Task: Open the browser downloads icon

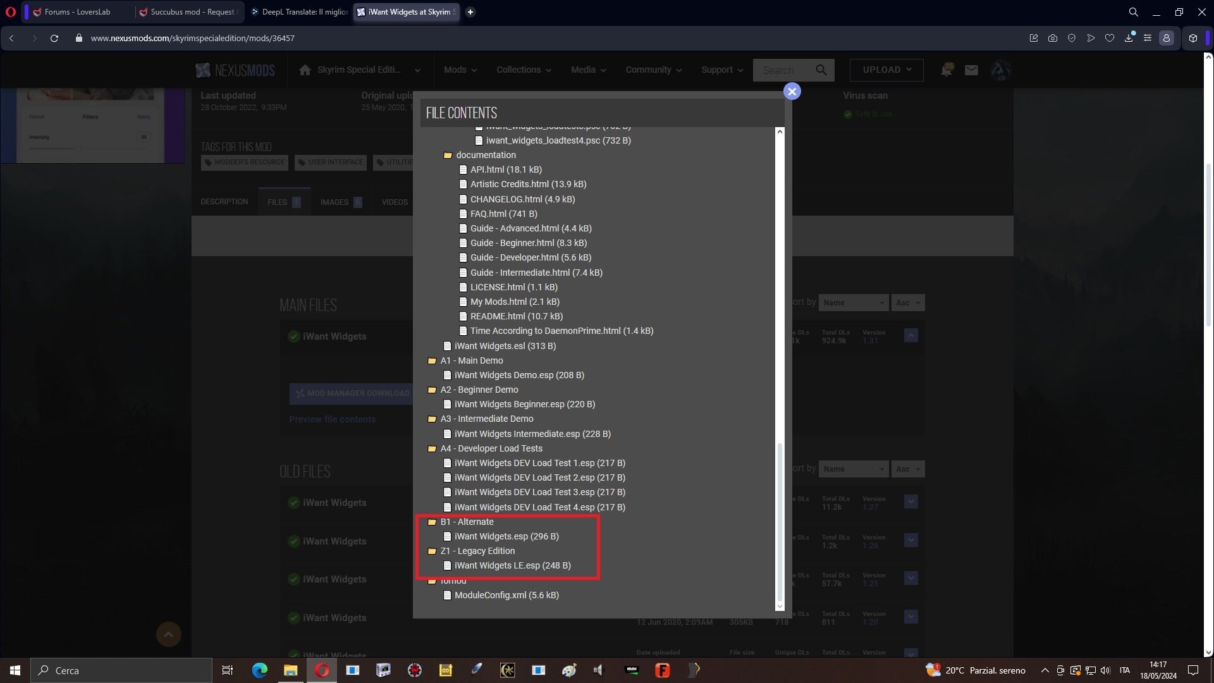Action: [1129, 38]
